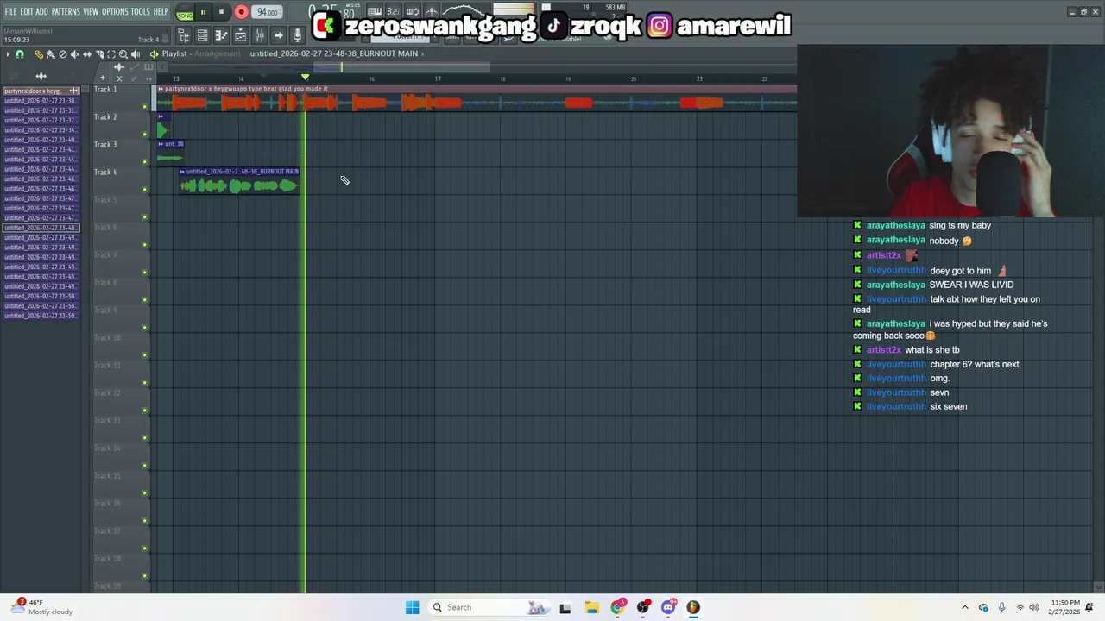This screenshot has width=1105, height=621.
Task: Select the Mute tool in Playlist
Action: pyautogui.click(x=74, y=54)
